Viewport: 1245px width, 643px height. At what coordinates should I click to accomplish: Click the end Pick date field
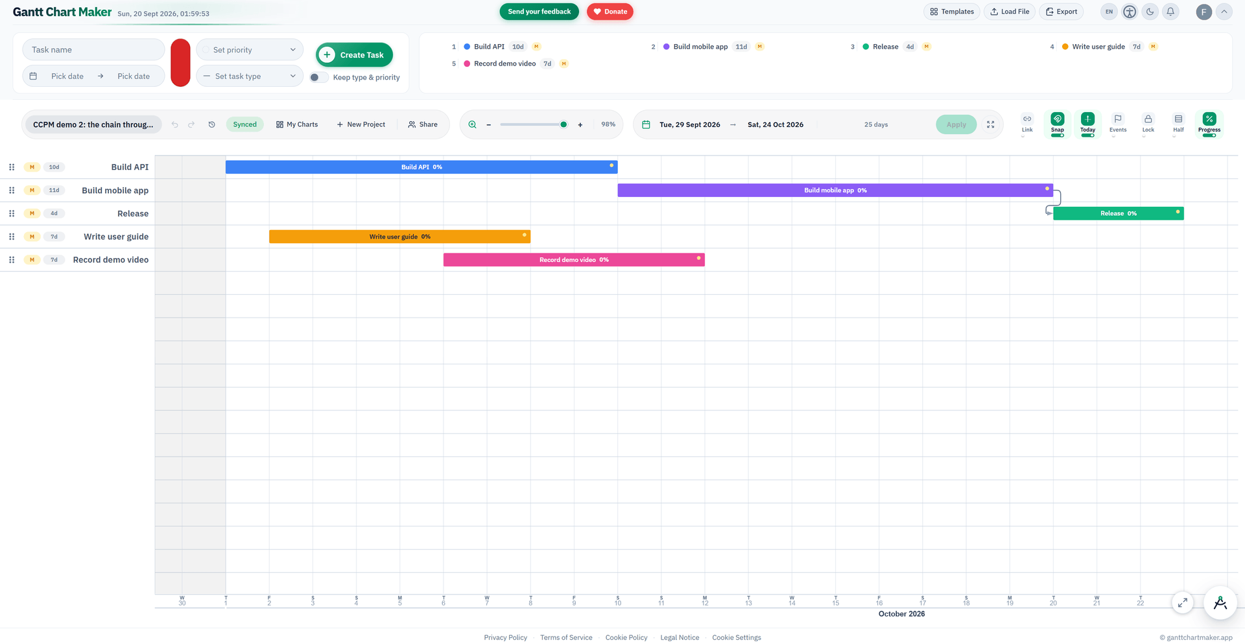click(134, 76)
